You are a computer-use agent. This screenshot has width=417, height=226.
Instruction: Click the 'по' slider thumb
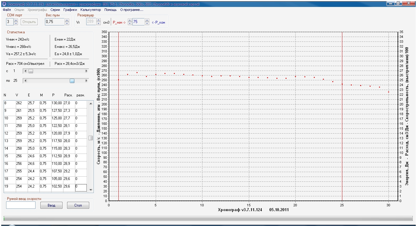(72, 81)
